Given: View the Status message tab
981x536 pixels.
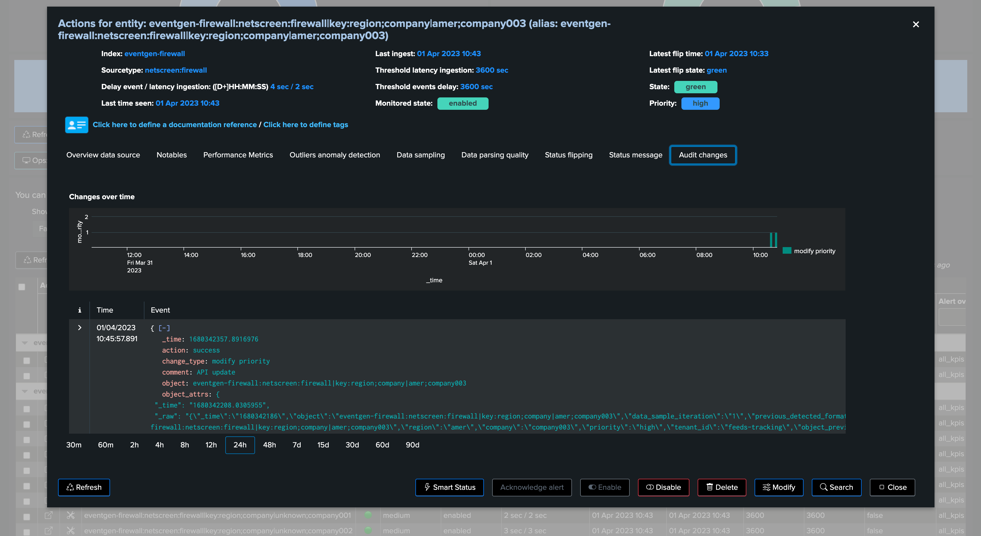Looking at the screenshot, I should tap(635, 155).
